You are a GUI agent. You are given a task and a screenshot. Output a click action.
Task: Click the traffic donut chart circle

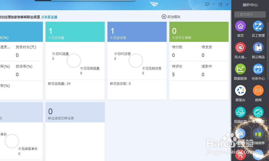[x=74, y=61]
